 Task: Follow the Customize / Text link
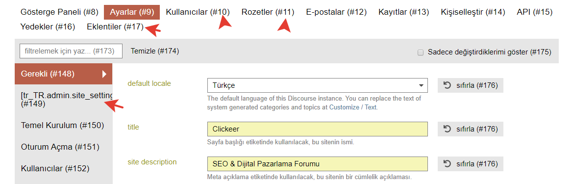[353, 107]
